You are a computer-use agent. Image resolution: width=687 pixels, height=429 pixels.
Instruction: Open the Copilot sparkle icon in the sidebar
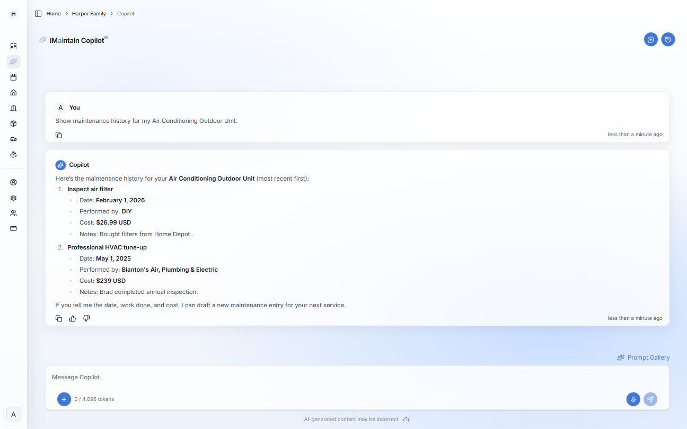click(x=13, y=61)
